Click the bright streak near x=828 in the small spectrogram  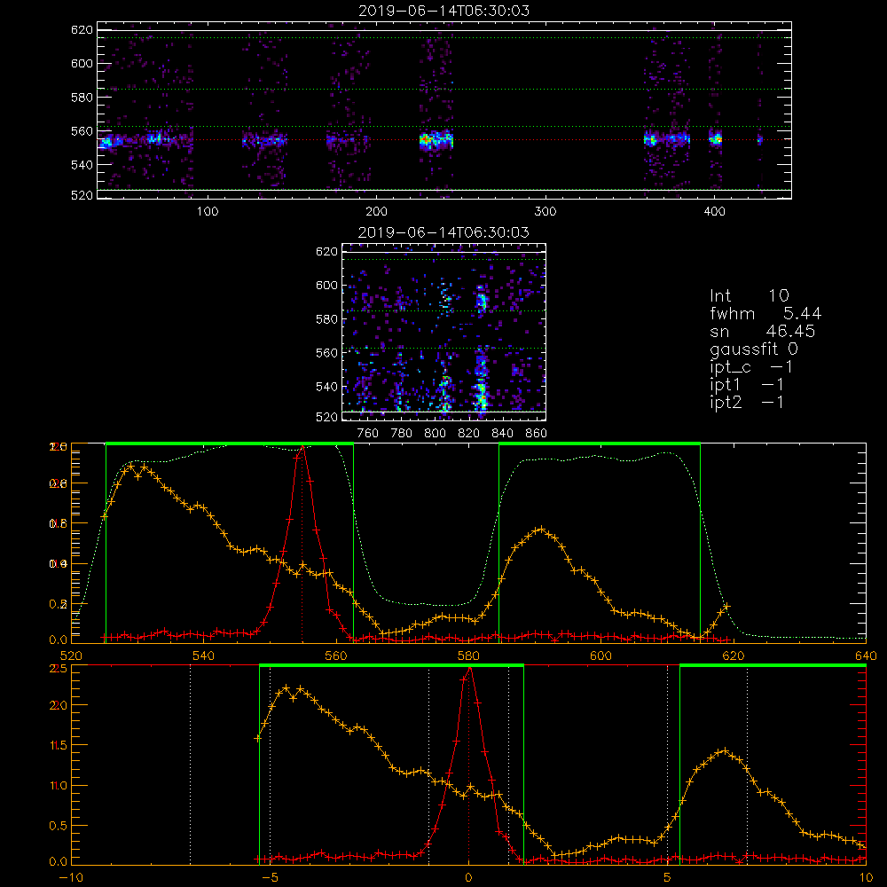[x=481, y=390]
